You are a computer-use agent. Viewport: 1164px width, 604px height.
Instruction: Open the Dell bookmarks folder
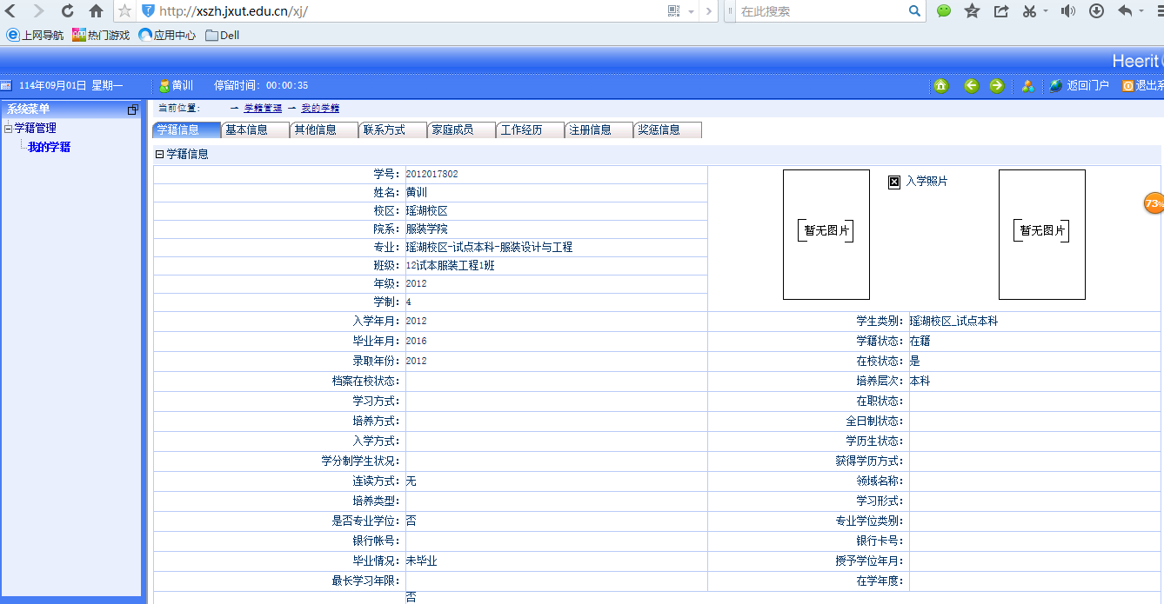tap(222, 35)
